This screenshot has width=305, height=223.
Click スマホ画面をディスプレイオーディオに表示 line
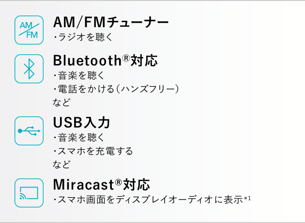[148, 199]
